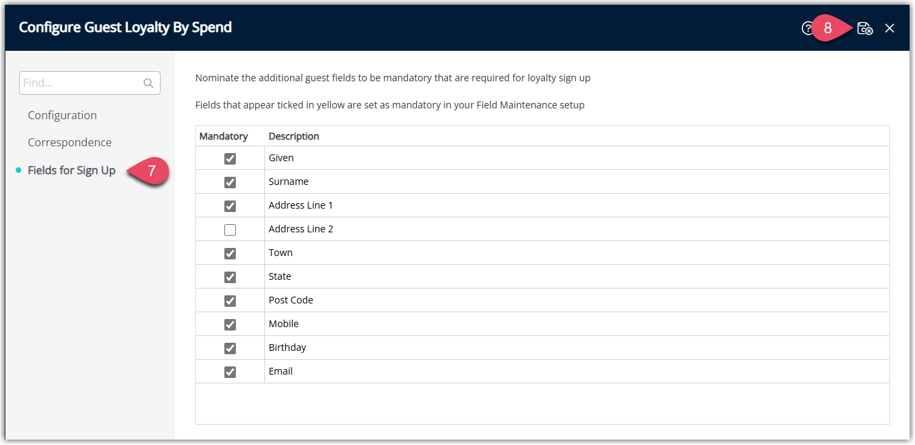Click the Mandatory column header

tap(224, 136)
